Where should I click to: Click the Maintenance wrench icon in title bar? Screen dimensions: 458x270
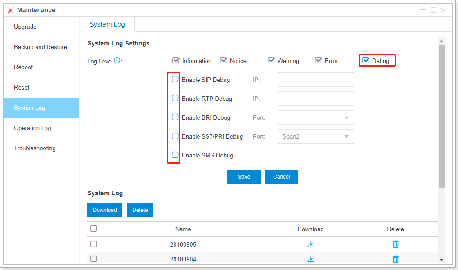tap(11, 10)
